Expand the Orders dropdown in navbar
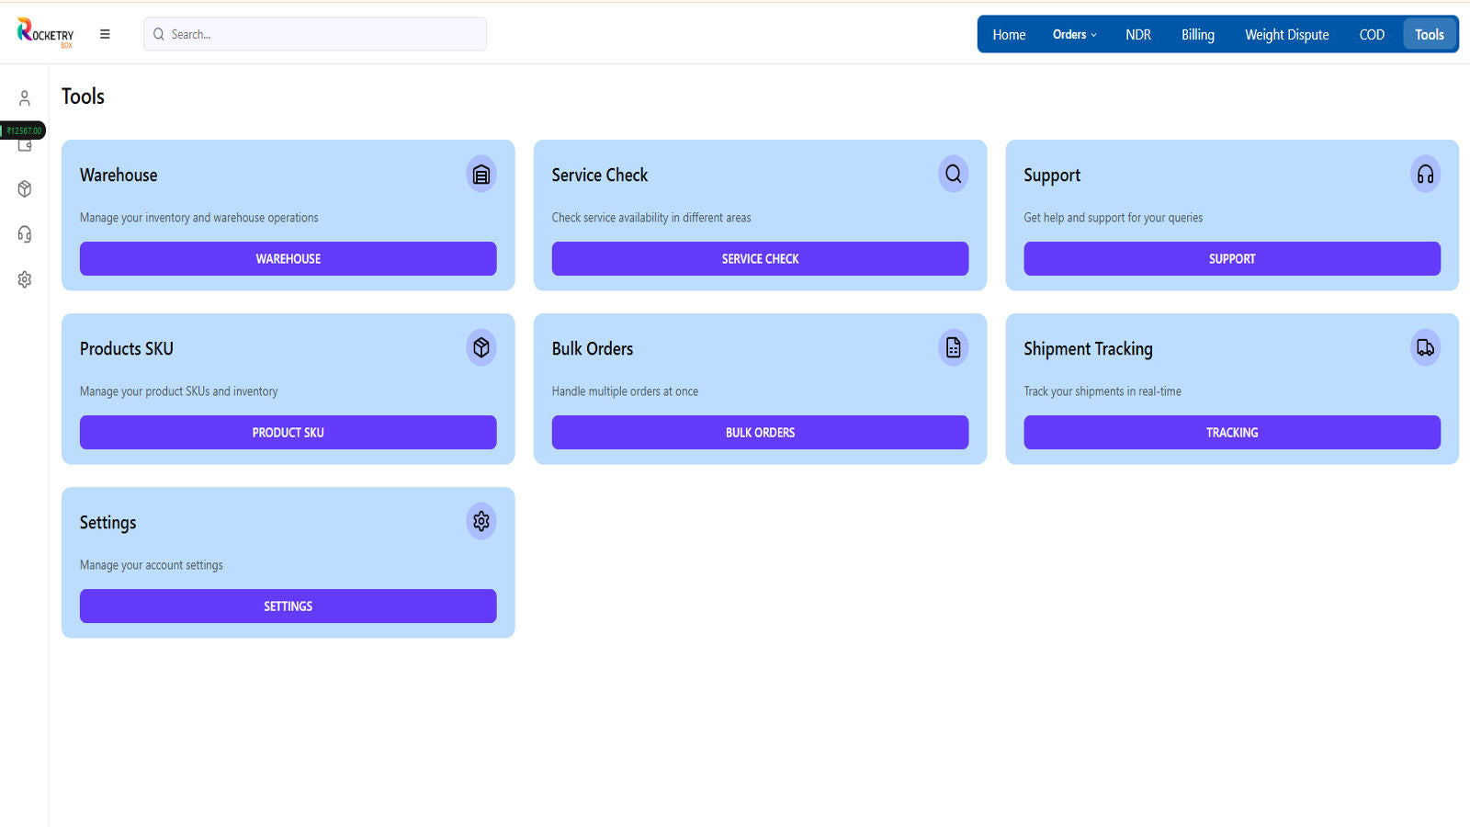 point(1074,35)
